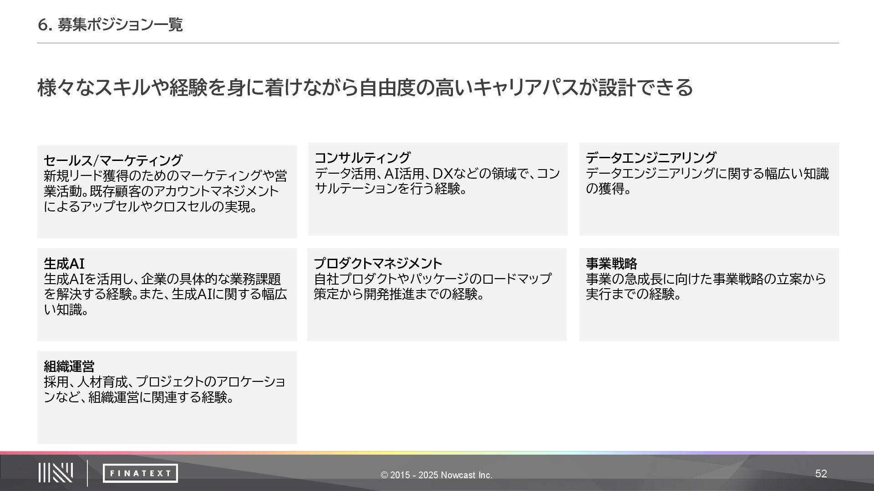Click the 組織運営 card heading
Viewport: 874px width, 491px height.
(69, 366)
